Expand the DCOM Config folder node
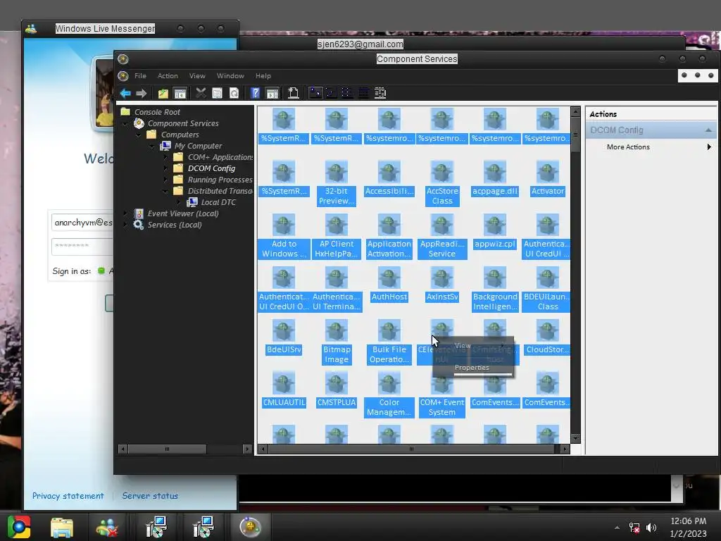The height and width of the screenshot is (541, 721). click(165, 168)
